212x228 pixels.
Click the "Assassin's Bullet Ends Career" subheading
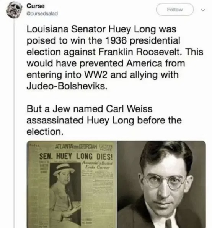tap(98, 165)
